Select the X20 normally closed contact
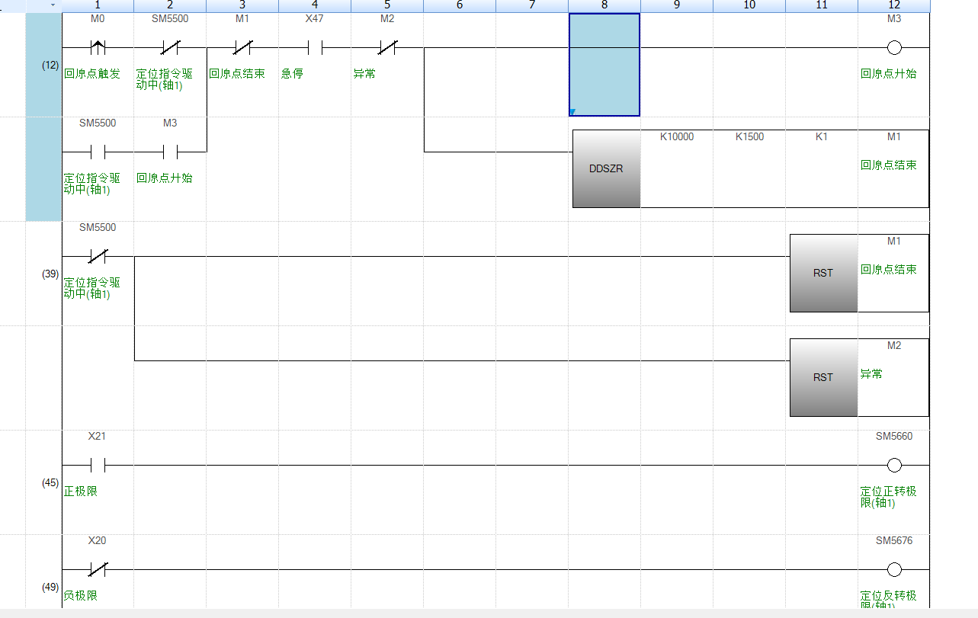This screenshot has width=978, height=618. click(x=98, y=569)
